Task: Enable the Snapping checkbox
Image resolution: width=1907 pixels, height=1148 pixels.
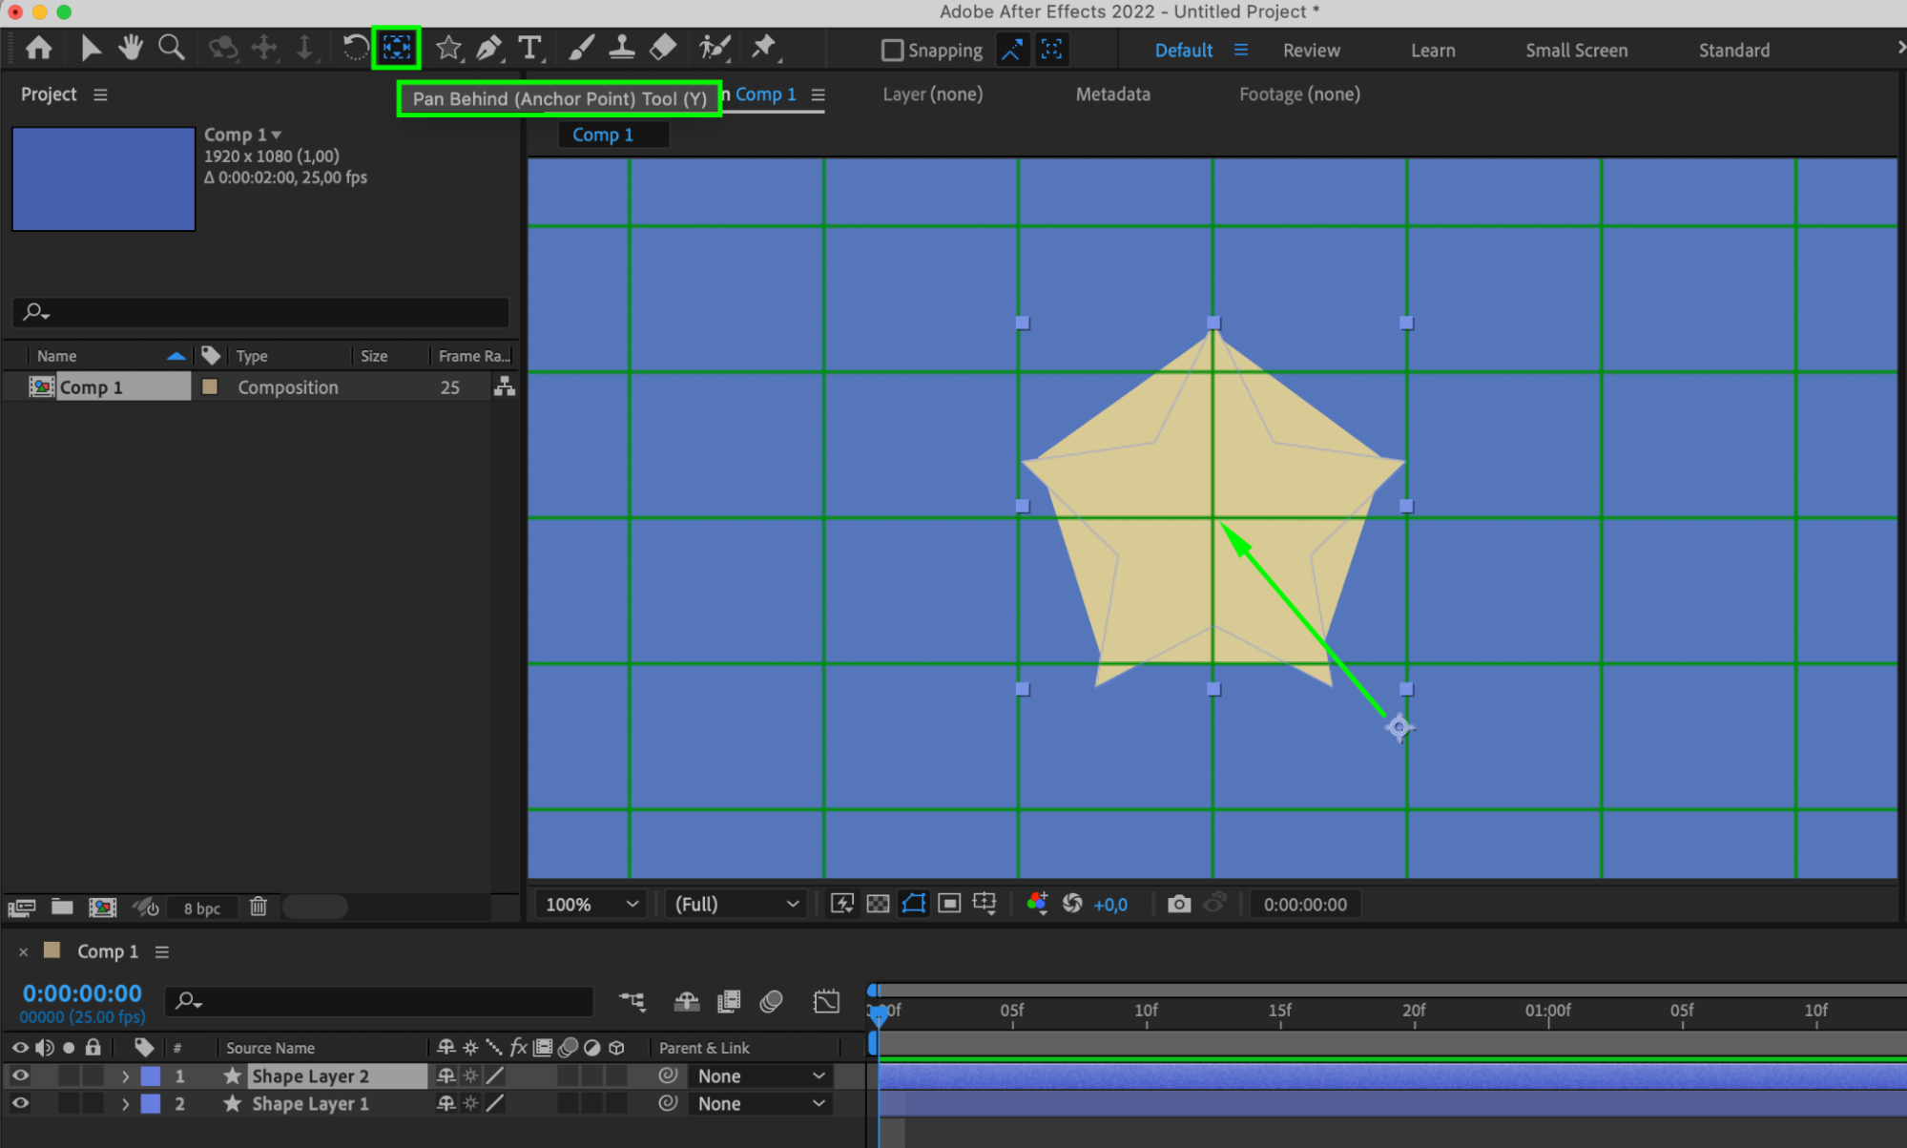Action: click(892, 50)
